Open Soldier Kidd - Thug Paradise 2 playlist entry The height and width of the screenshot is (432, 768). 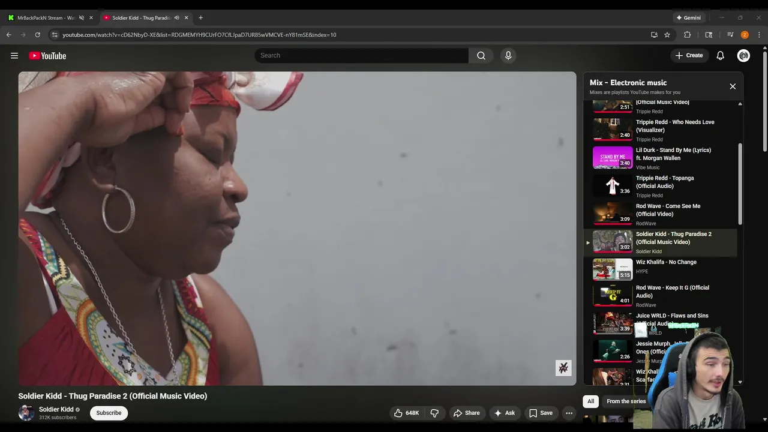(x=660, y=242)
